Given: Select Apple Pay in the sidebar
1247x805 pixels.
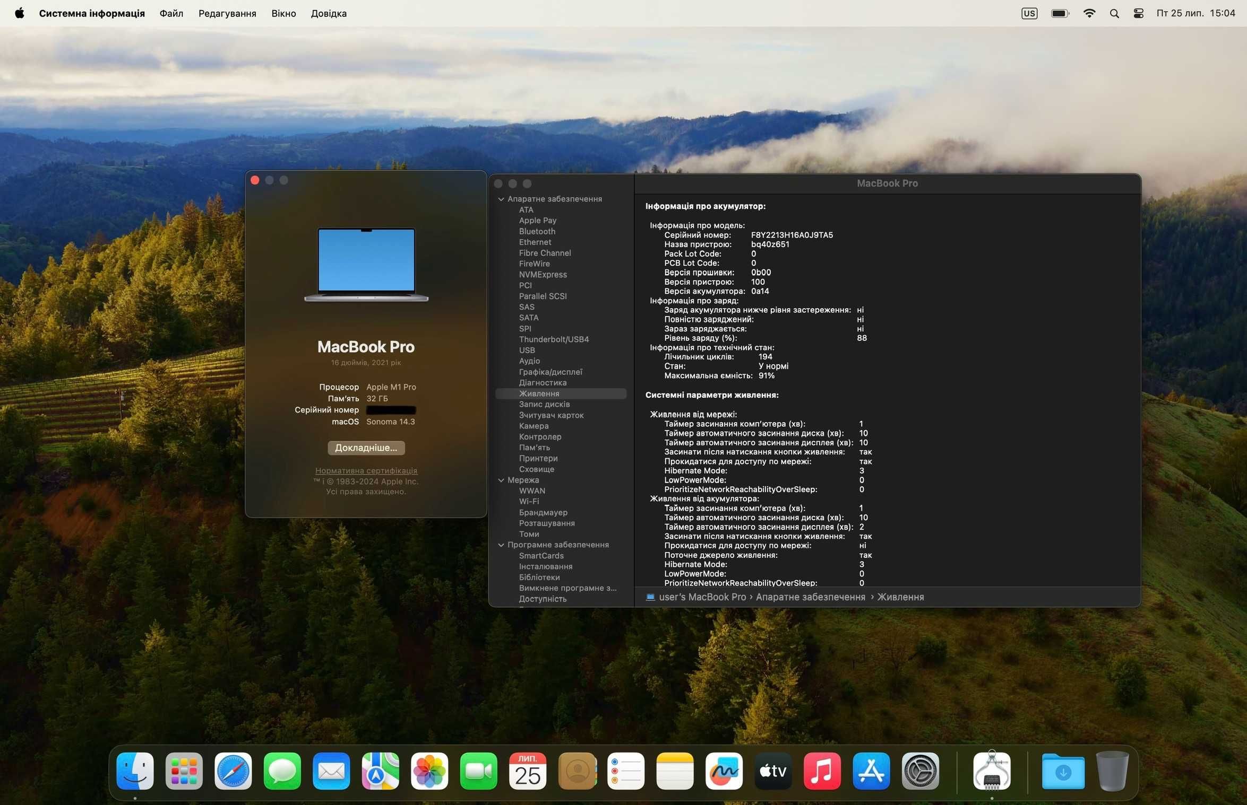Looking at the screenshot, I should tap(537, 221).
